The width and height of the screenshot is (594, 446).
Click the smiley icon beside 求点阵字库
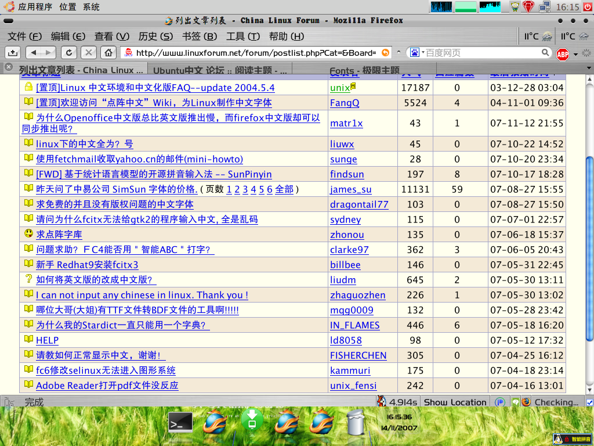(28, 233)
